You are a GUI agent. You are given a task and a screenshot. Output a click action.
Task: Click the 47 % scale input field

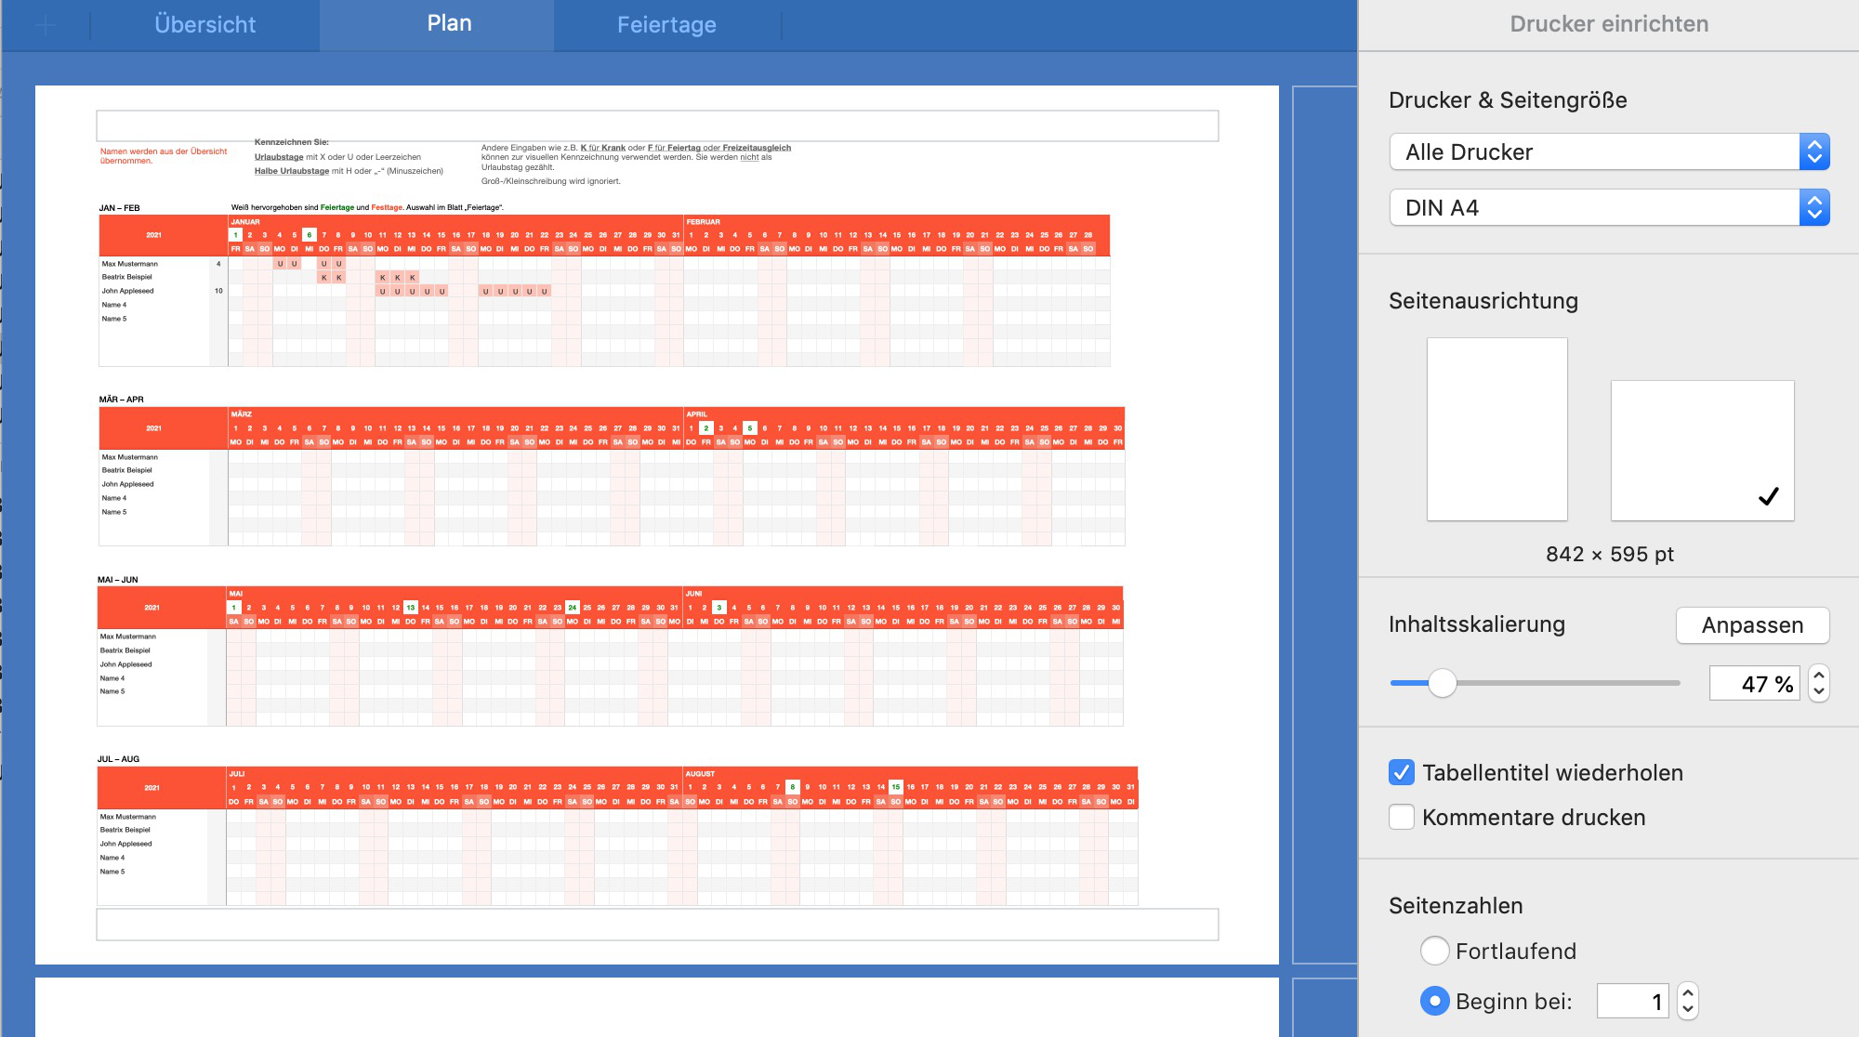tap(1754, 684)
